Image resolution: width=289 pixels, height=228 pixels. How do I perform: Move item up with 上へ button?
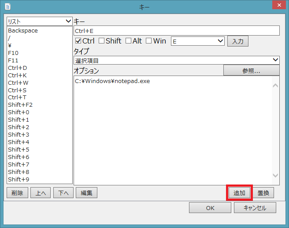click(x=40, y=193)
